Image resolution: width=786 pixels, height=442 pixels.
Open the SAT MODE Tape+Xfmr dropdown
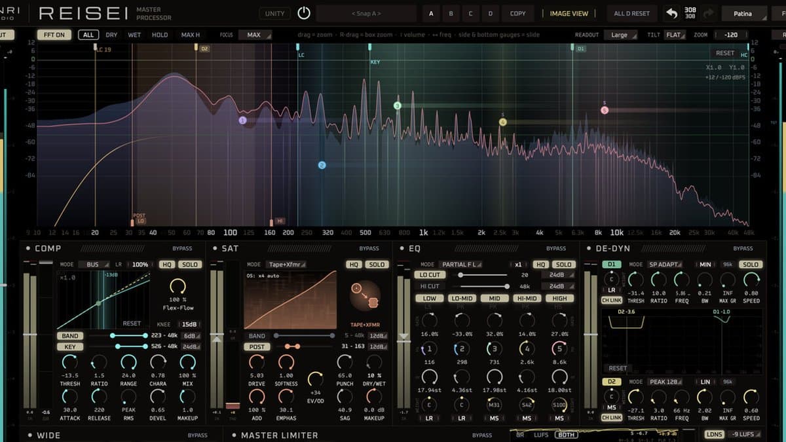coord(287,265)
